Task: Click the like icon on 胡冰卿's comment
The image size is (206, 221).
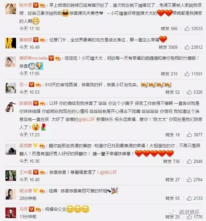Action: 189,198
